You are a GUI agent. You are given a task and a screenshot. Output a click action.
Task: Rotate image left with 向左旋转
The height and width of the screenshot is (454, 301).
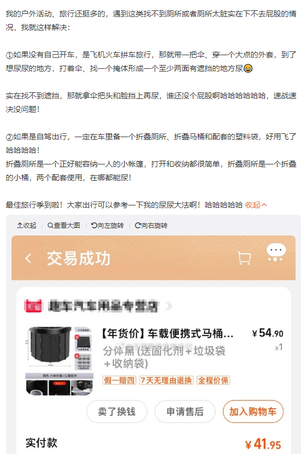108,225
